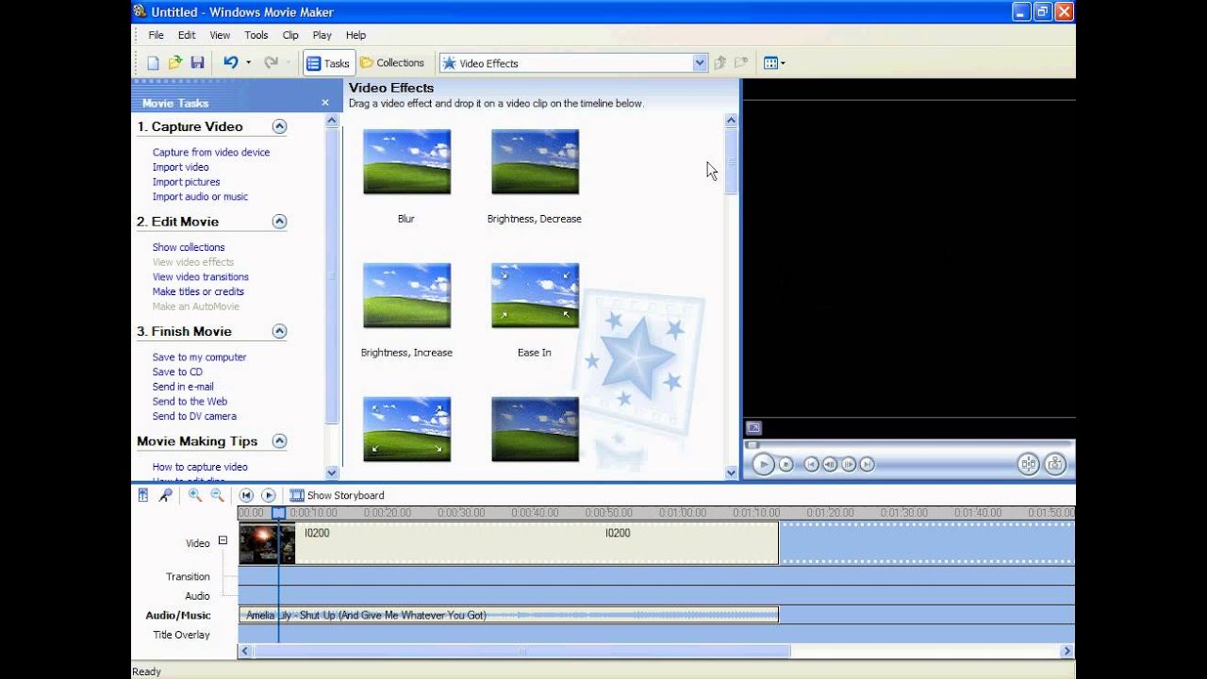The image size is (1207, 679).
Task: Toggle the Tasks pane button
Action: click(329, 63)
